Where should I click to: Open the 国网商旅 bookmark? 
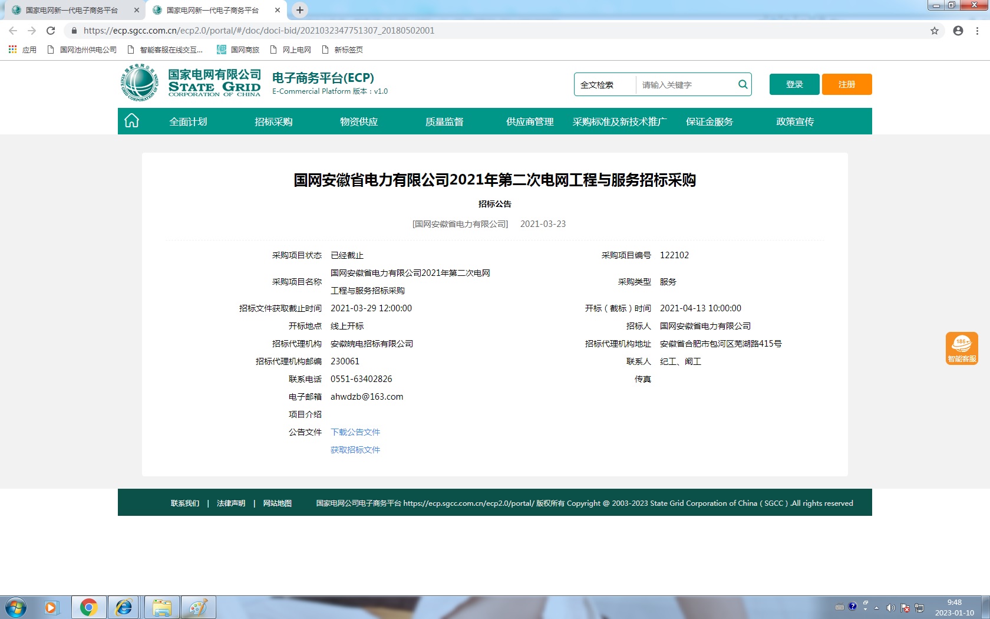(x=238, y=50)
